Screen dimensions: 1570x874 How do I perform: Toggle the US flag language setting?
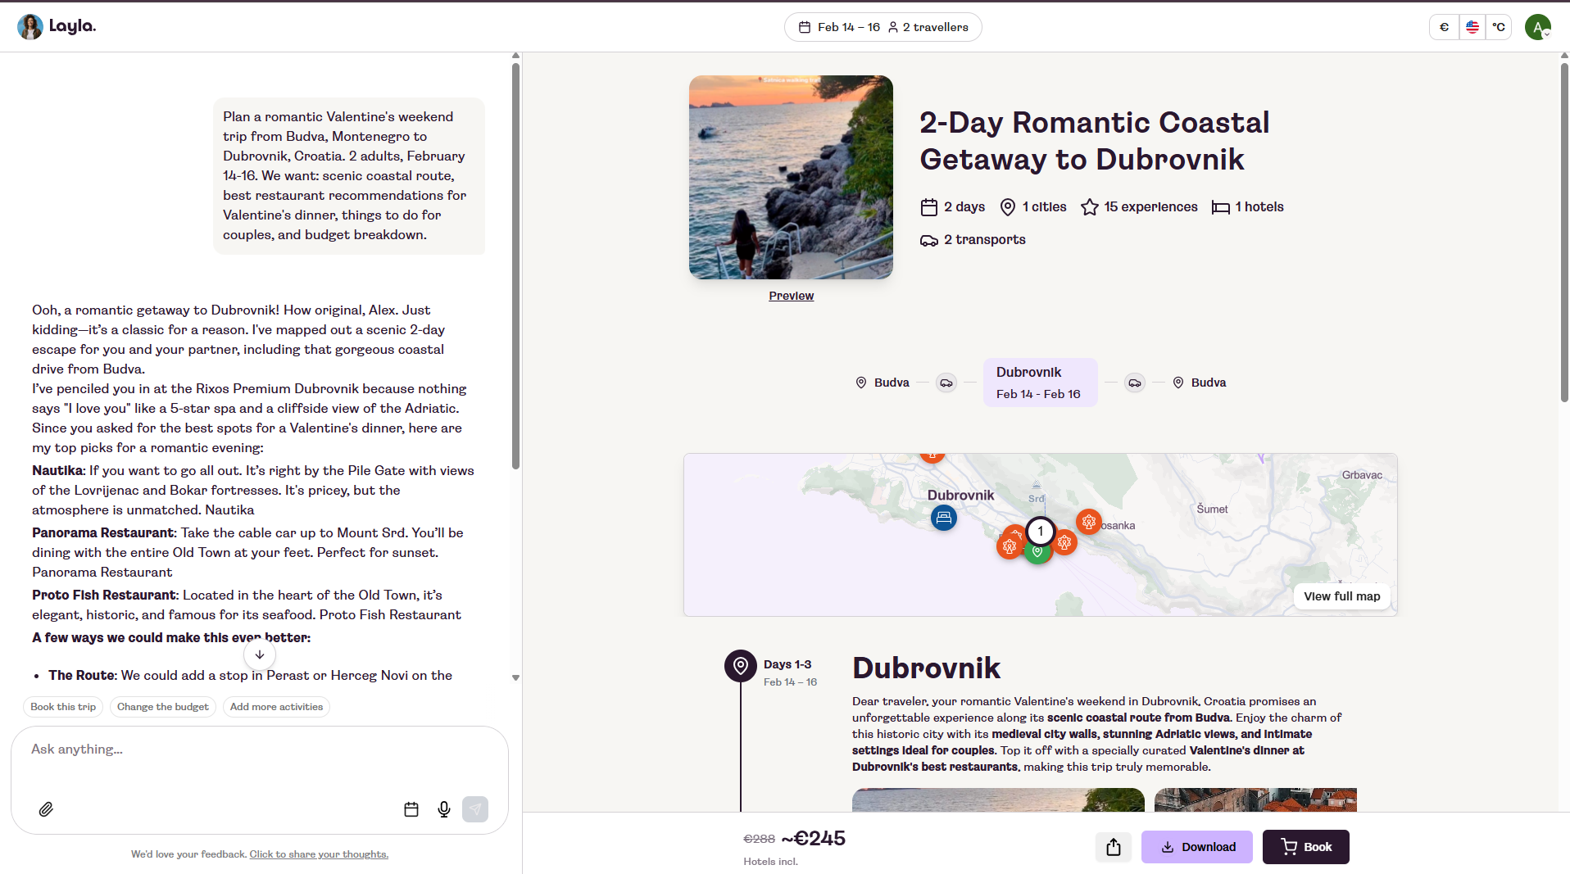1472,27
